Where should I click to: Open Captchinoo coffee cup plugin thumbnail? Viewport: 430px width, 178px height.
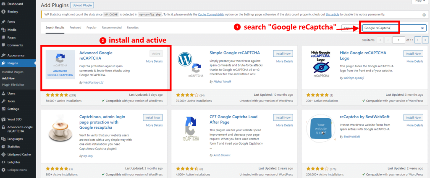[x=60, y=129]
